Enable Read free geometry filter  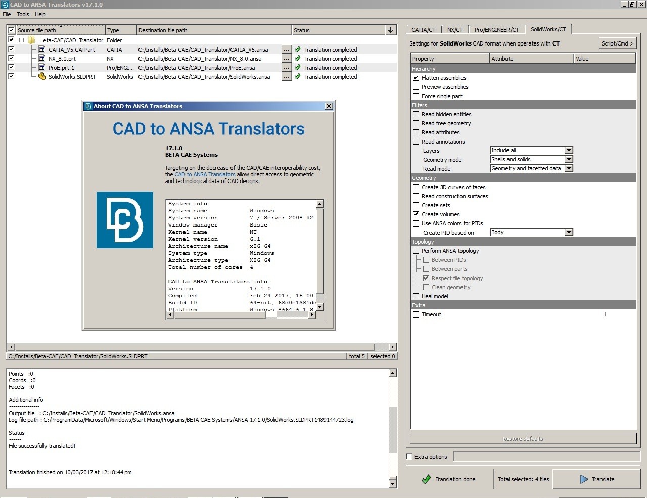416,123
